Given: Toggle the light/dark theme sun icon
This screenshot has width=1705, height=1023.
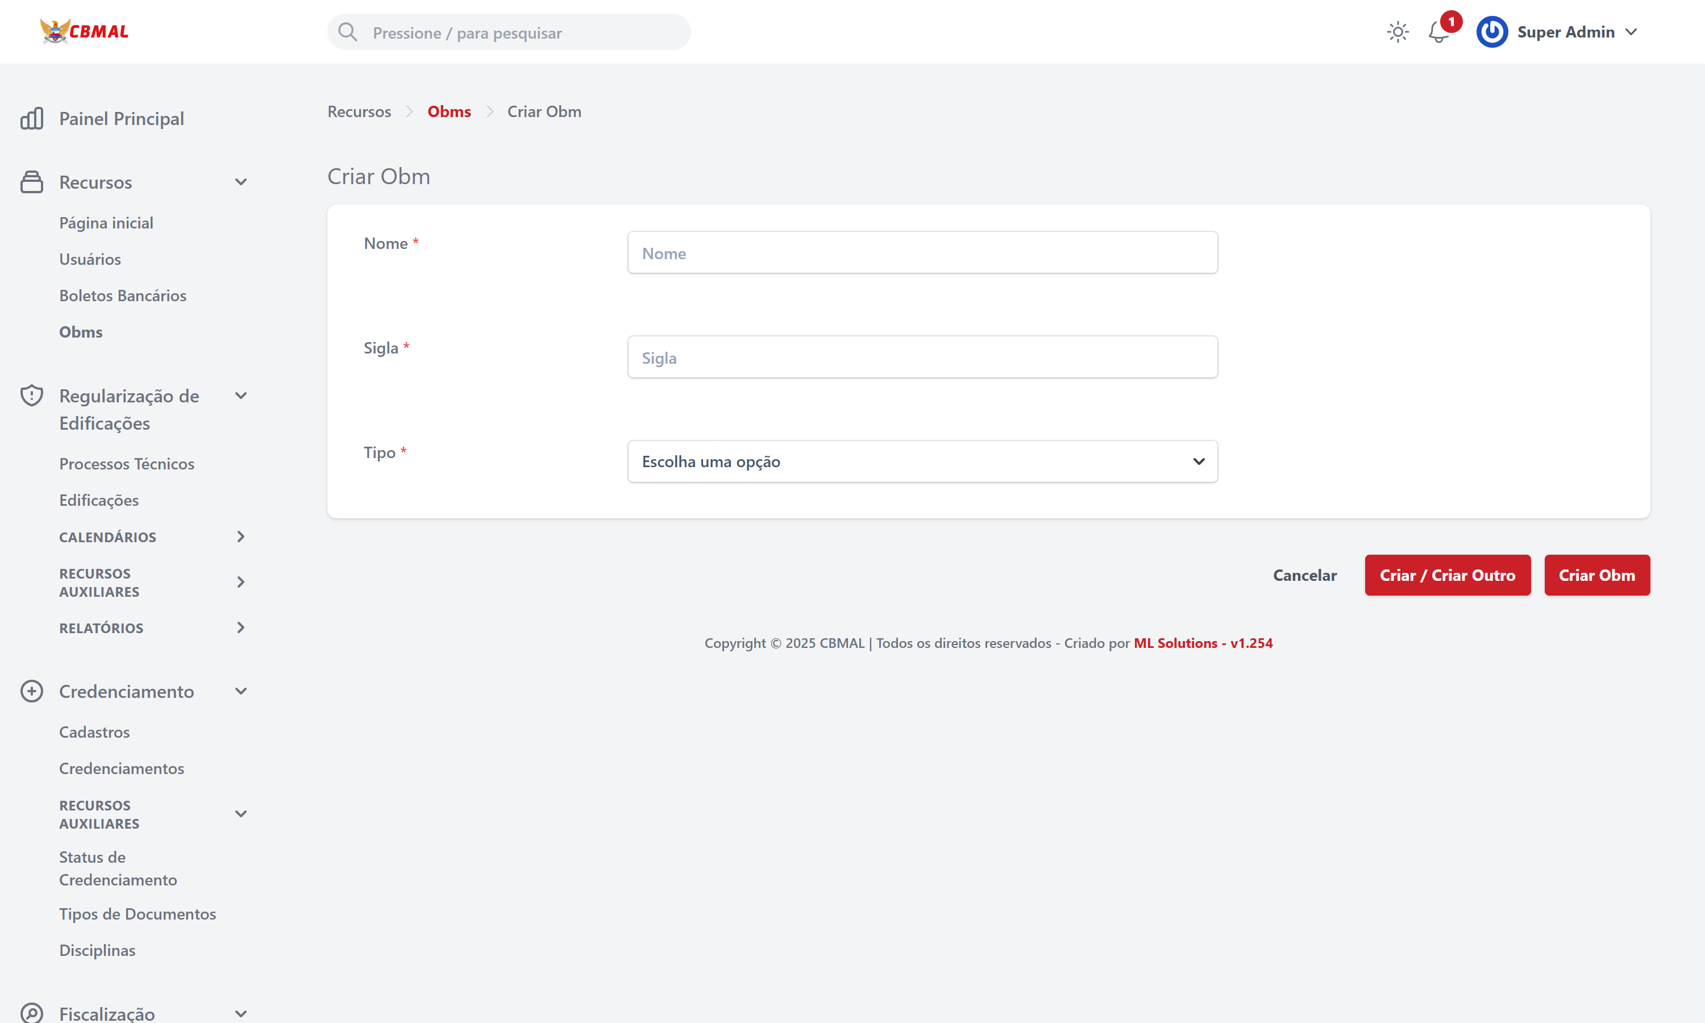Looking at the screenshot, I should tap(1398, 32).
